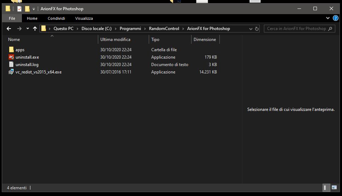Select the uninstall.log document icon

tap(11, 64)
